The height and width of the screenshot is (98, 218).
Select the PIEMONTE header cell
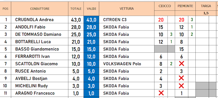point(185,6)
